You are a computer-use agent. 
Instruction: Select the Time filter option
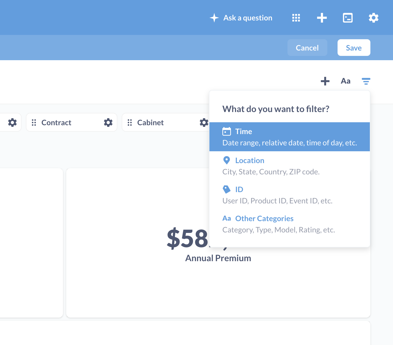(269, 136)
